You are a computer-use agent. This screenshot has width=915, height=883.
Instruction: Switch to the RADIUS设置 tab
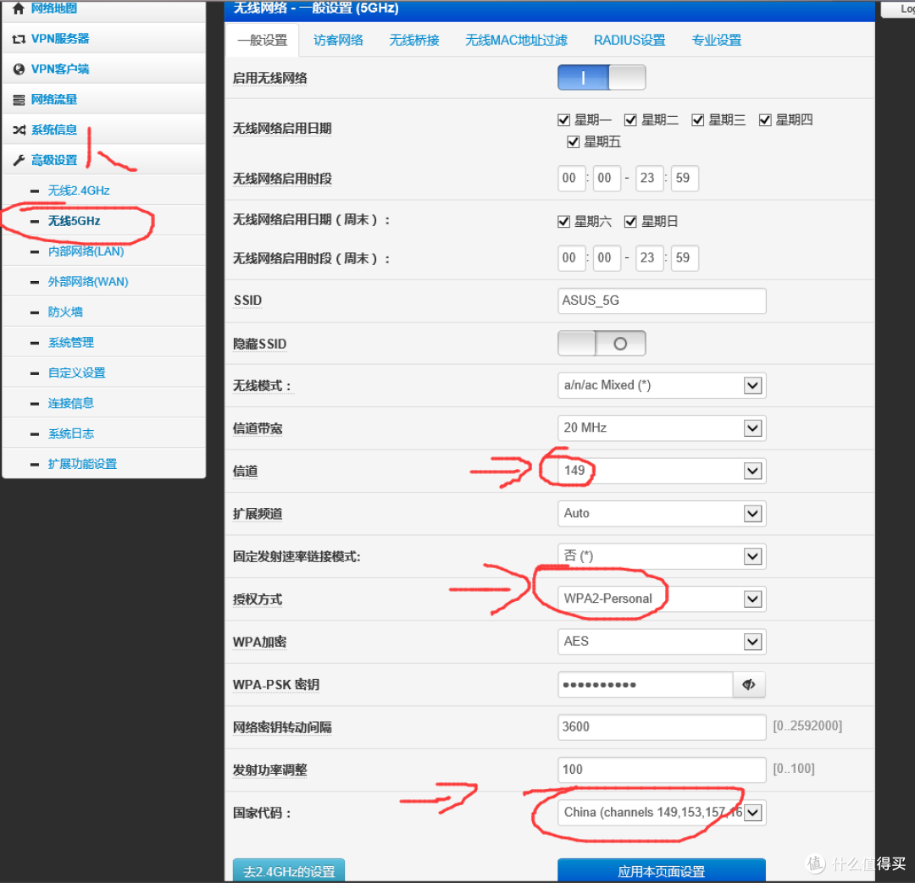[x=629, y=41]
